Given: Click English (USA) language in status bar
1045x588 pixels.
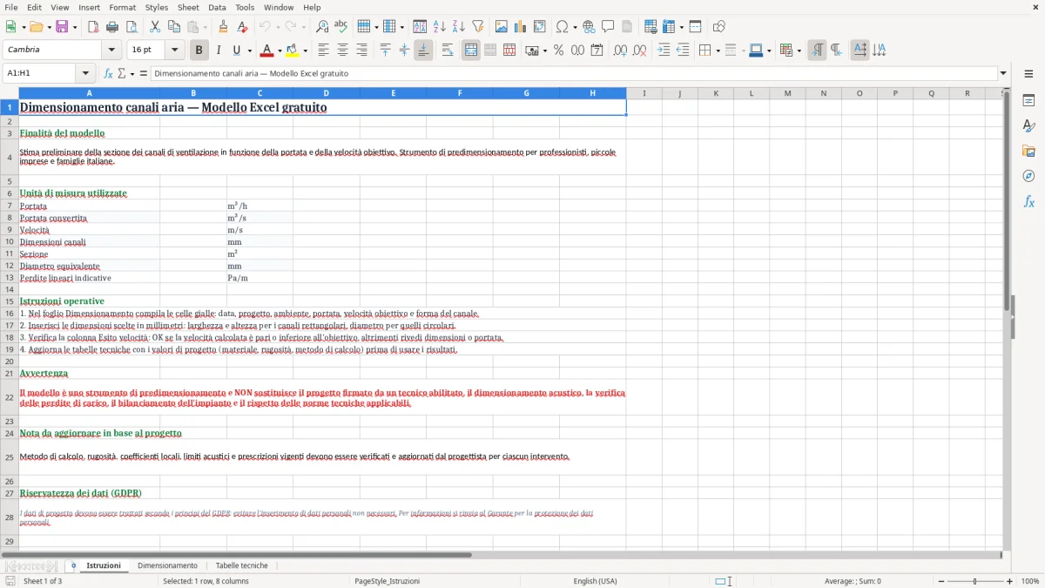Looking at the screenshot, I should tap(595, 581).
